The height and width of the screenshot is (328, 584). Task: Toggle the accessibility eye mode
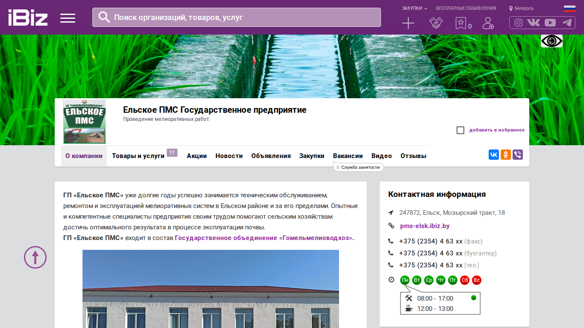click(552, 41)
